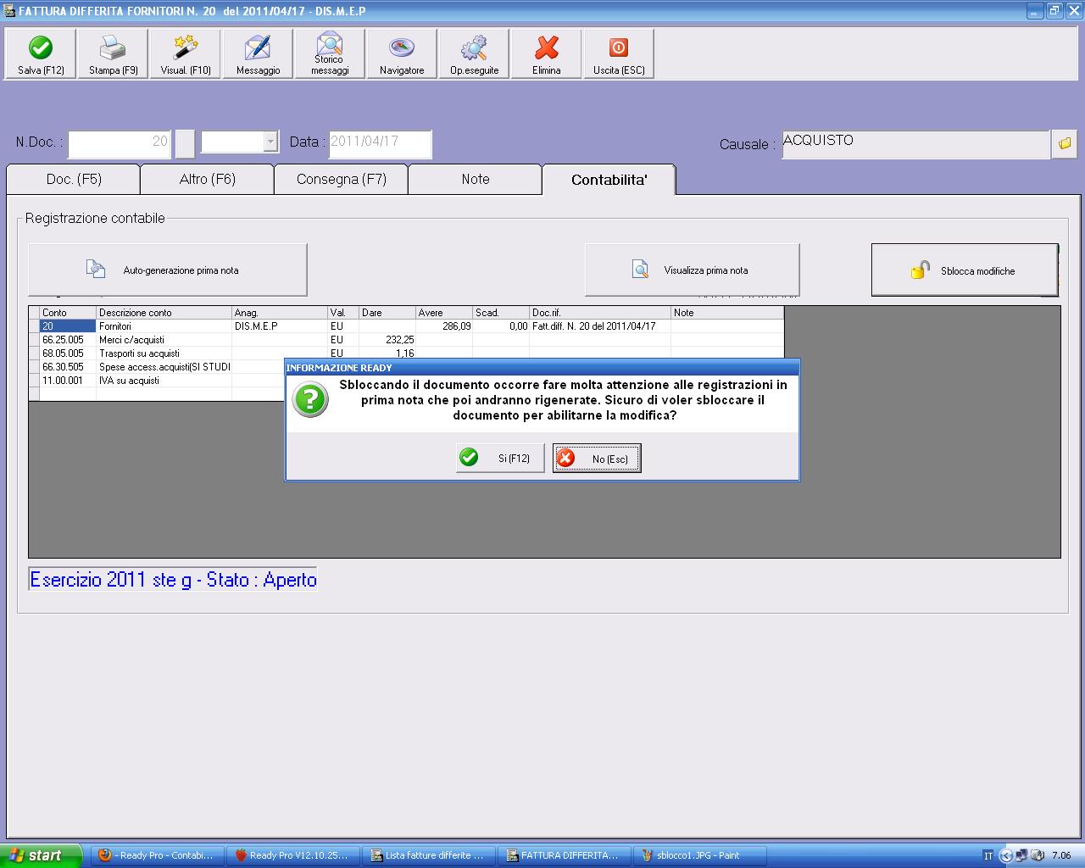Click Fornitori description cell
This screenshot has width=1085, height=868.
click(x=164, y=326)
